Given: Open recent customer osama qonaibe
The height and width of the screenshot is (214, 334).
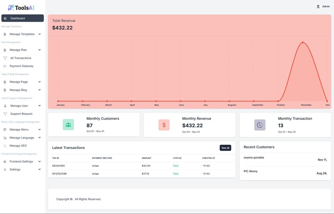Looking at the screenshot, I should [254, 158].
